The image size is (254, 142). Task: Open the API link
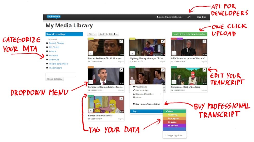(x=189, y=17)
